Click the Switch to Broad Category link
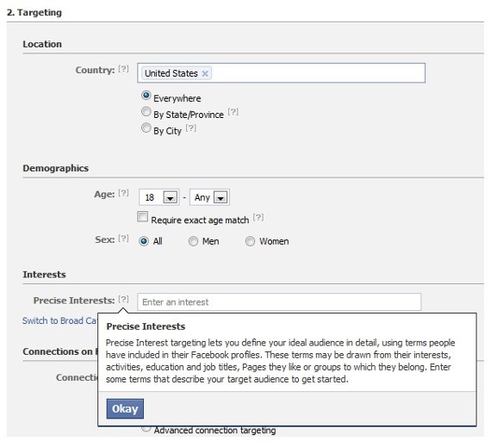The width and height of the screenshot is (491, 441). [59, 320]
